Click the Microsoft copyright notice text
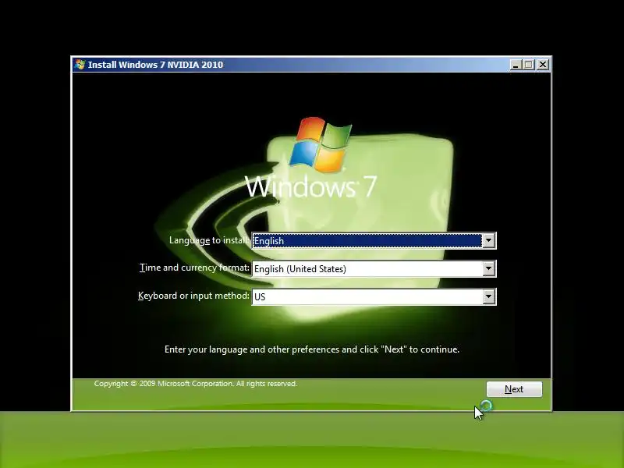Image resolution: width=624 pixels, height=468 pixels. (196, 384)
